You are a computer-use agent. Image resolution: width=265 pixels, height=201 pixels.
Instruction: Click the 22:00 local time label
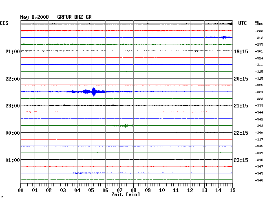click(x=13, y=79)
